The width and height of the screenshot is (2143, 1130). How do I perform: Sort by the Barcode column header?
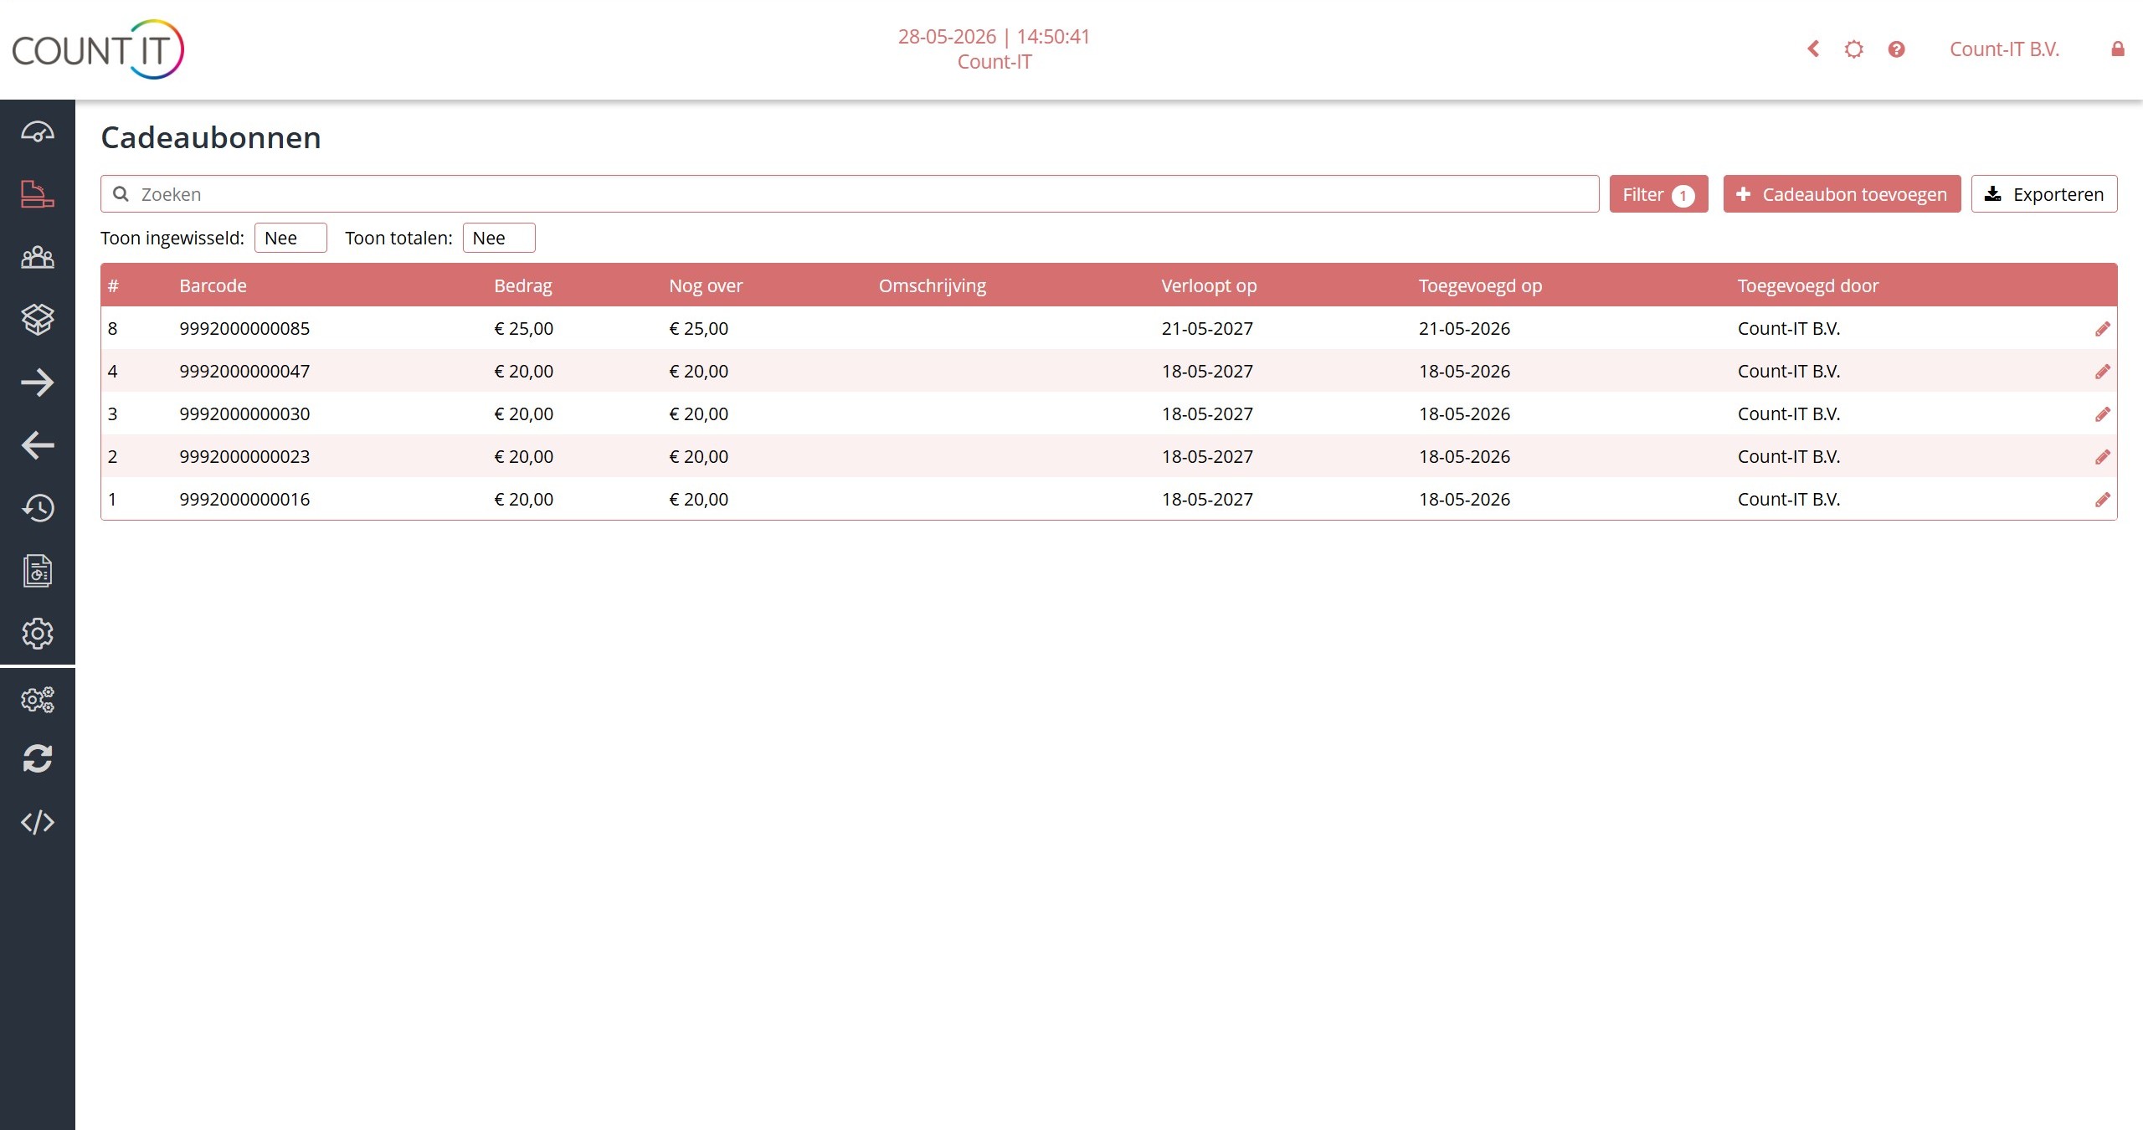click(213, 285)
